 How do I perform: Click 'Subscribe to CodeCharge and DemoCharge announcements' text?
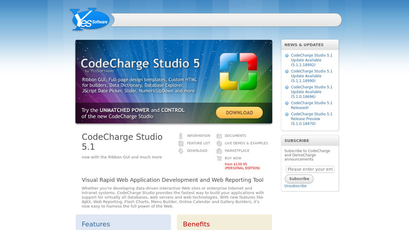tap(307, 155)
